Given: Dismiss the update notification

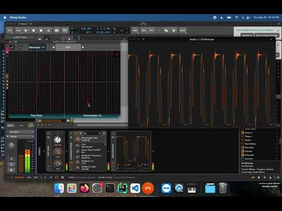Looking at the screenshot, I should [278, 30].
